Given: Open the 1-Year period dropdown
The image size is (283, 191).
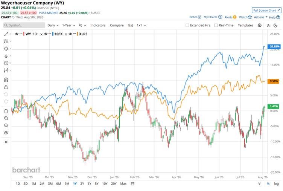Looking at the screenshot, I should tap(68, 25).
